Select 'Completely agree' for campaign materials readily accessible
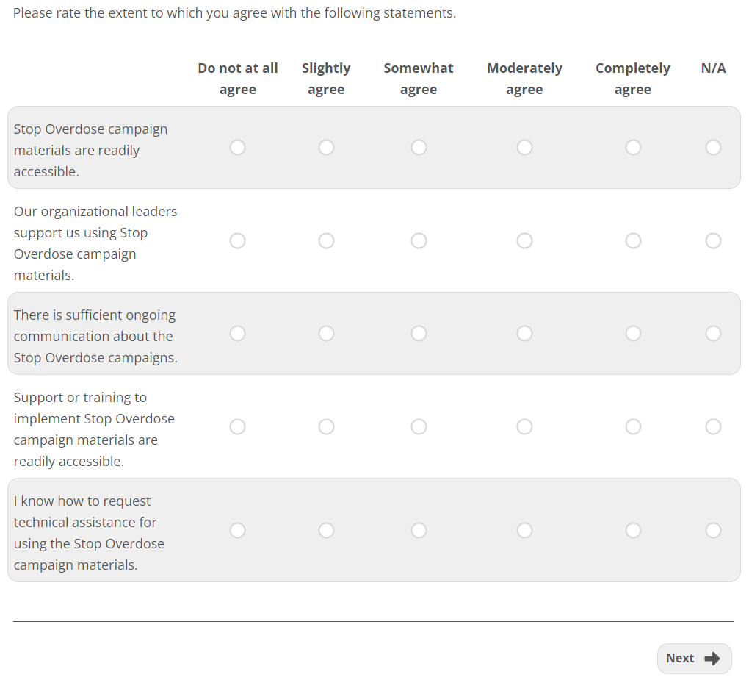 click(x=633, y=148)
